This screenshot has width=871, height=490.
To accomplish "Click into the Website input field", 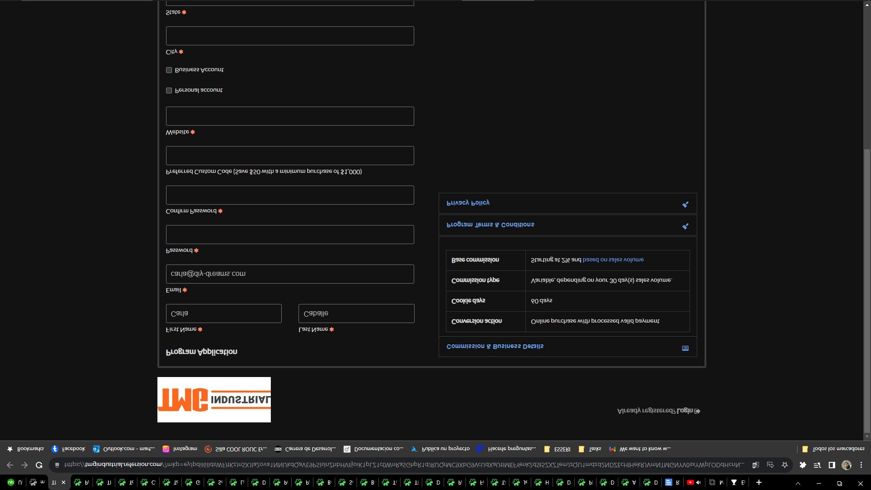I will [290, 116].
